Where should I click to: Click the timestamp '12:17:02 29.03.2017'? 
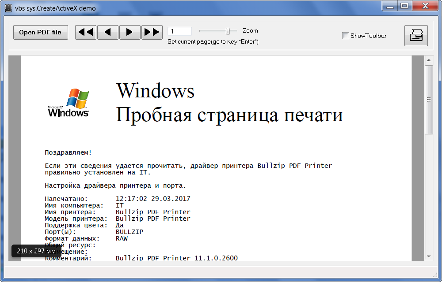153,199
